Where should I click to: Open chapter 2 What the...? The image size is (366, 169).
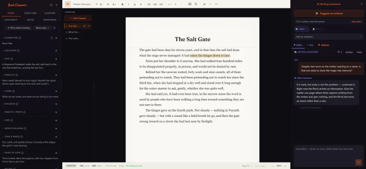[73, 32]
